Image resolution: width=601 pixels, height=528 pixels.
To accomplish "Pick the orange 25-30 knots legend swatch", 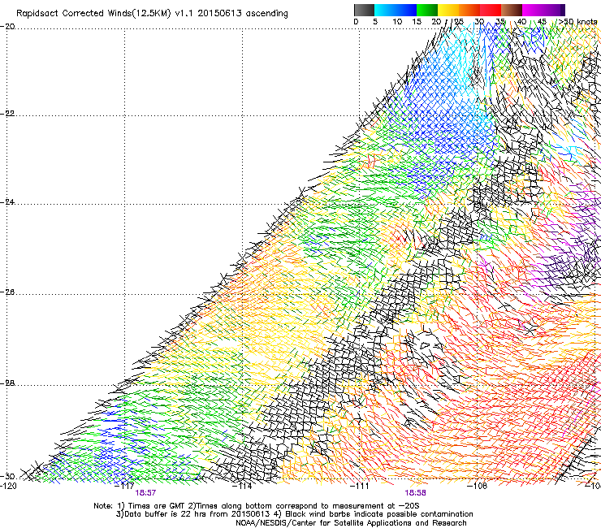I will point(469,10).
